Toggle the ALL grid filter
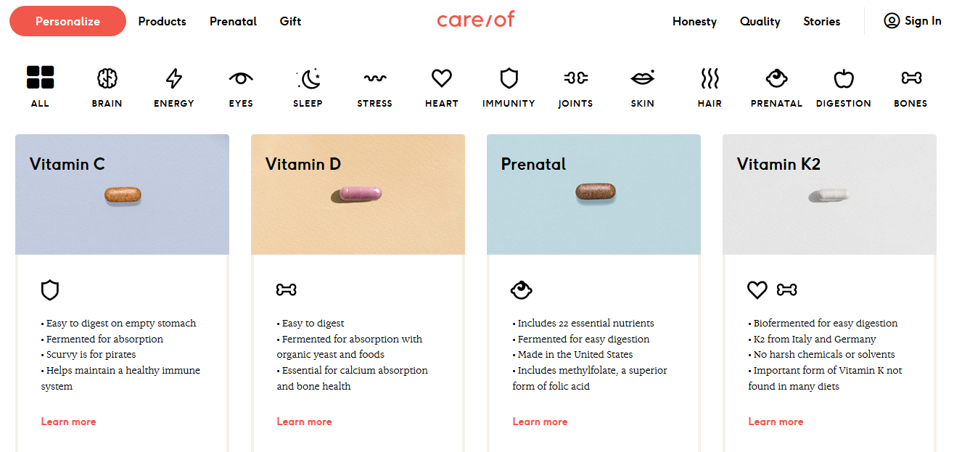 coord(40,76)
